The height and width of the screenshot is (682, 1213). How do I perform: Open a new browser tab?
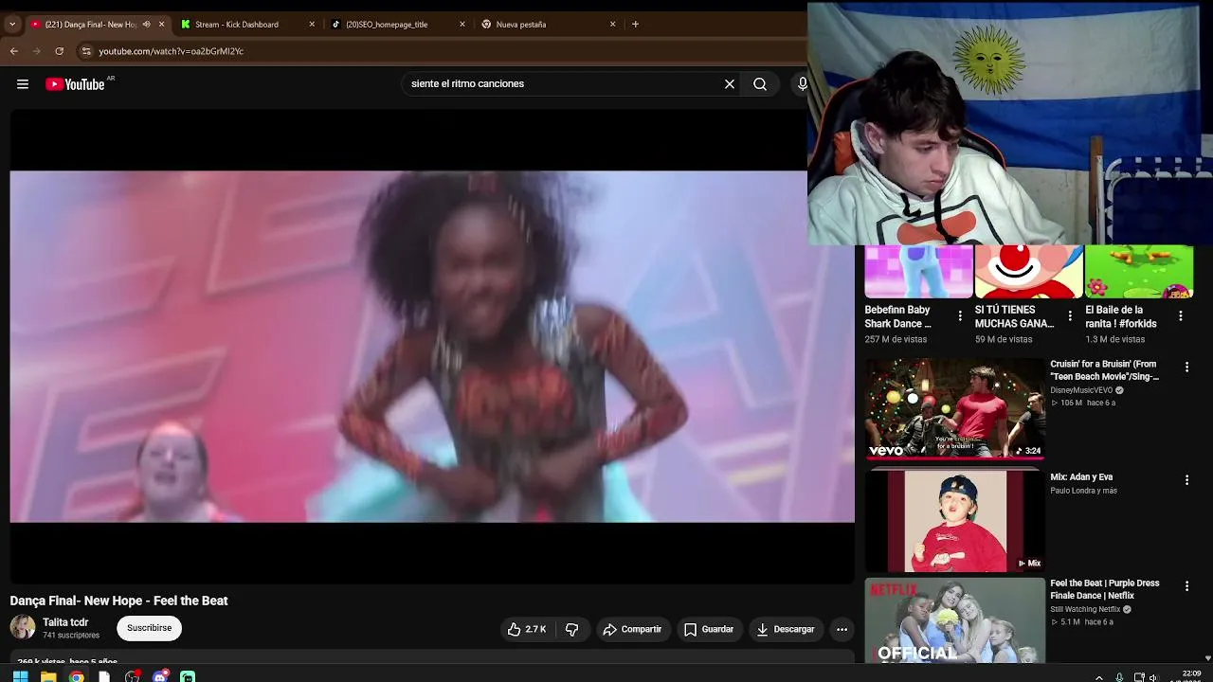click(635, 25)
